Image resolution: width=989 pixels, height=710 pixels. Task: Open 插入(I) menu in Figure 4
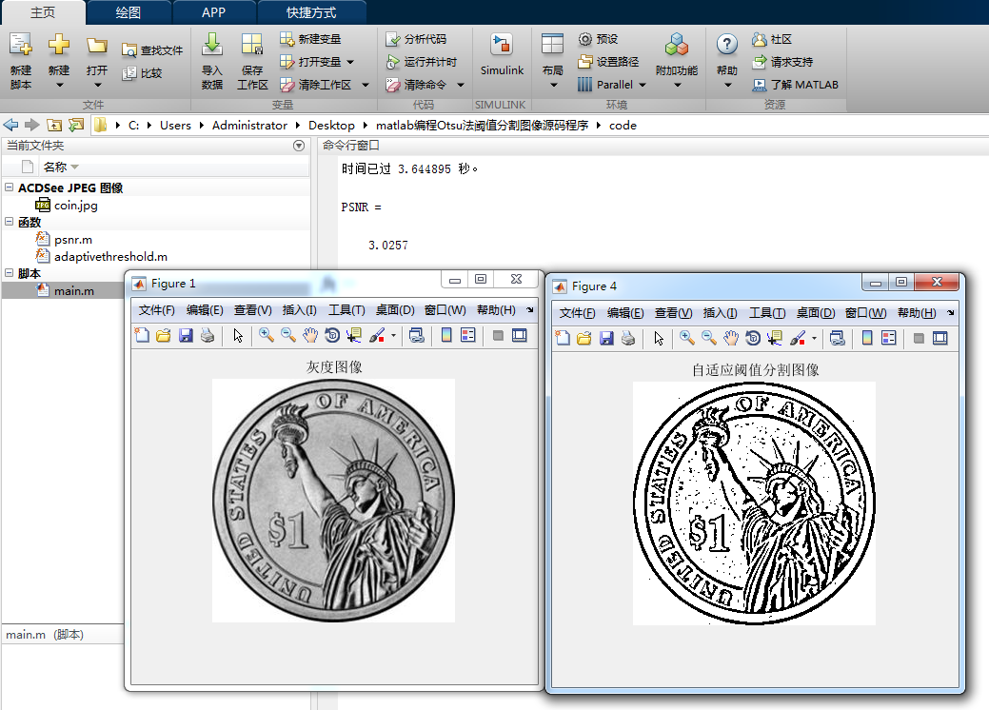click(x=720, y=313)
